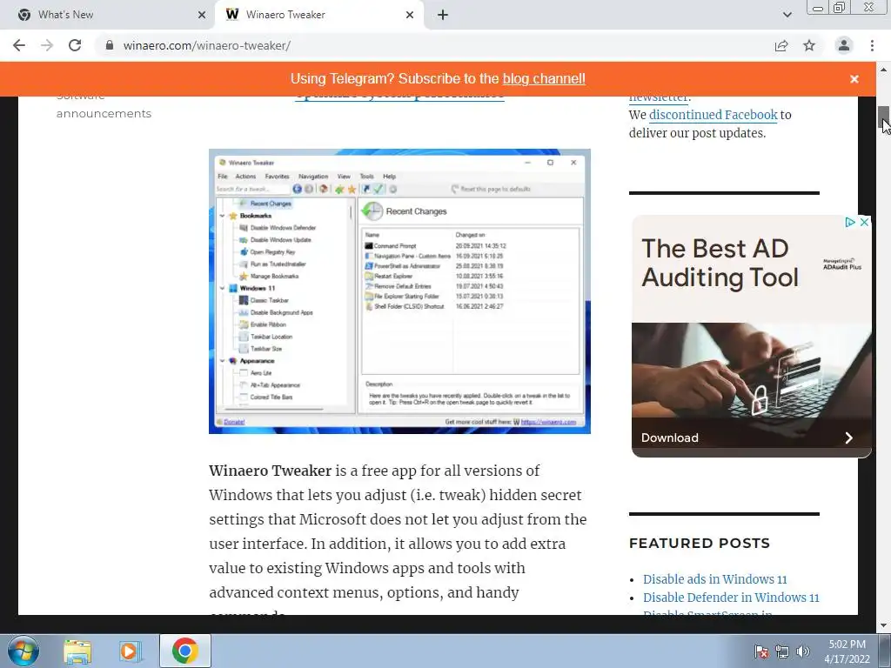891x668 pixels.
Task: Click the FEATURED POSTS heading
Action: pyautogui.click(x=700, y=543)
